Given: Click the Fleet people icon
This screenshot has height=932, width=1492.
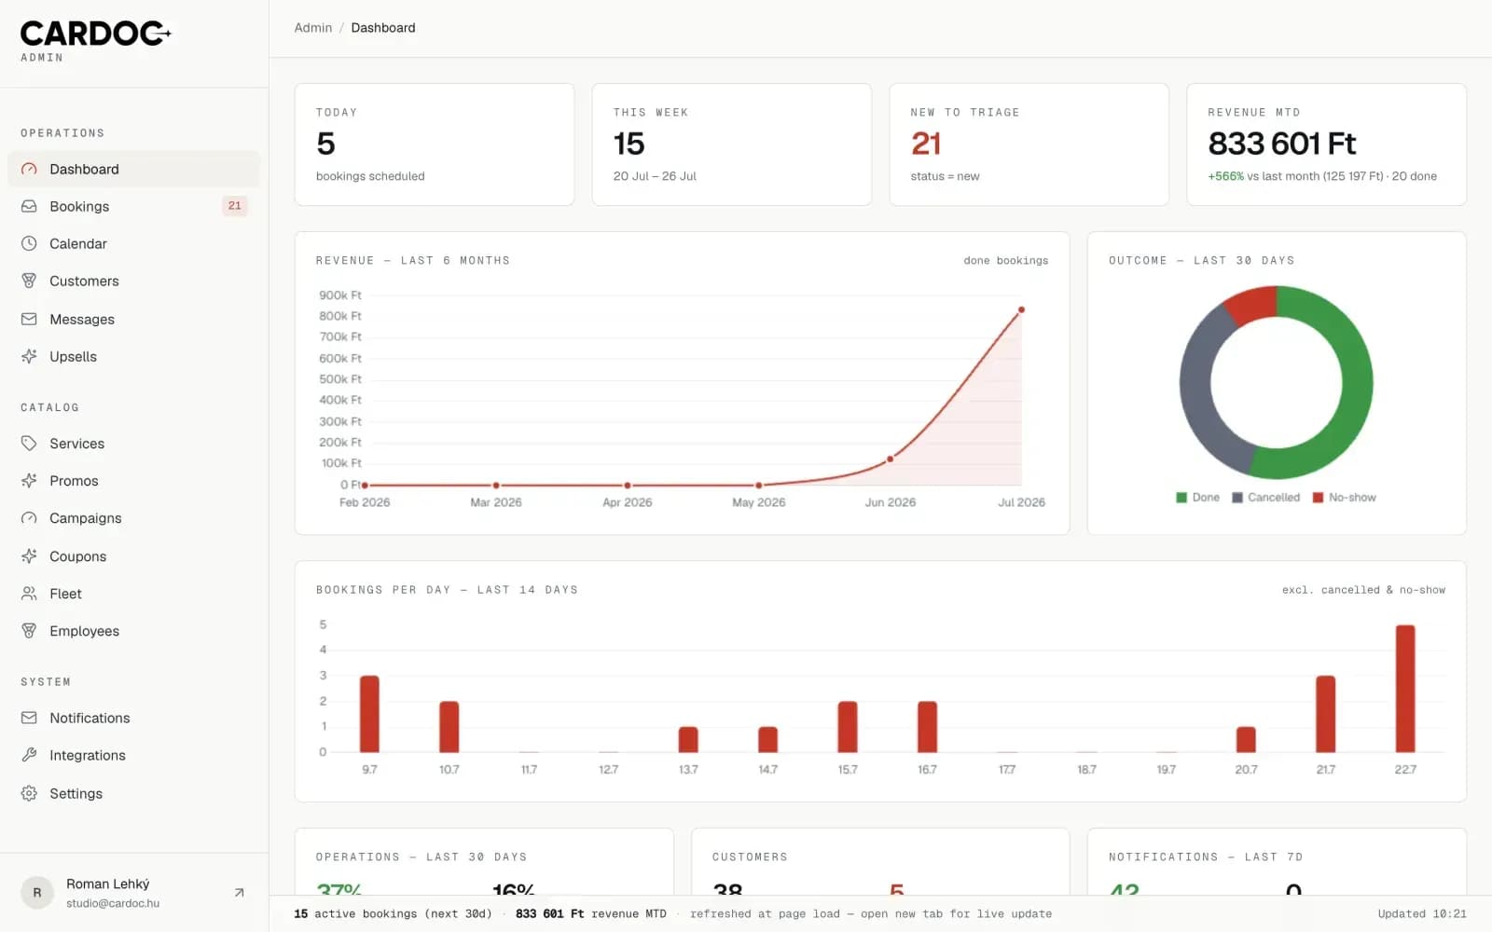Looking at the screenshot, I should click(29, 594).
